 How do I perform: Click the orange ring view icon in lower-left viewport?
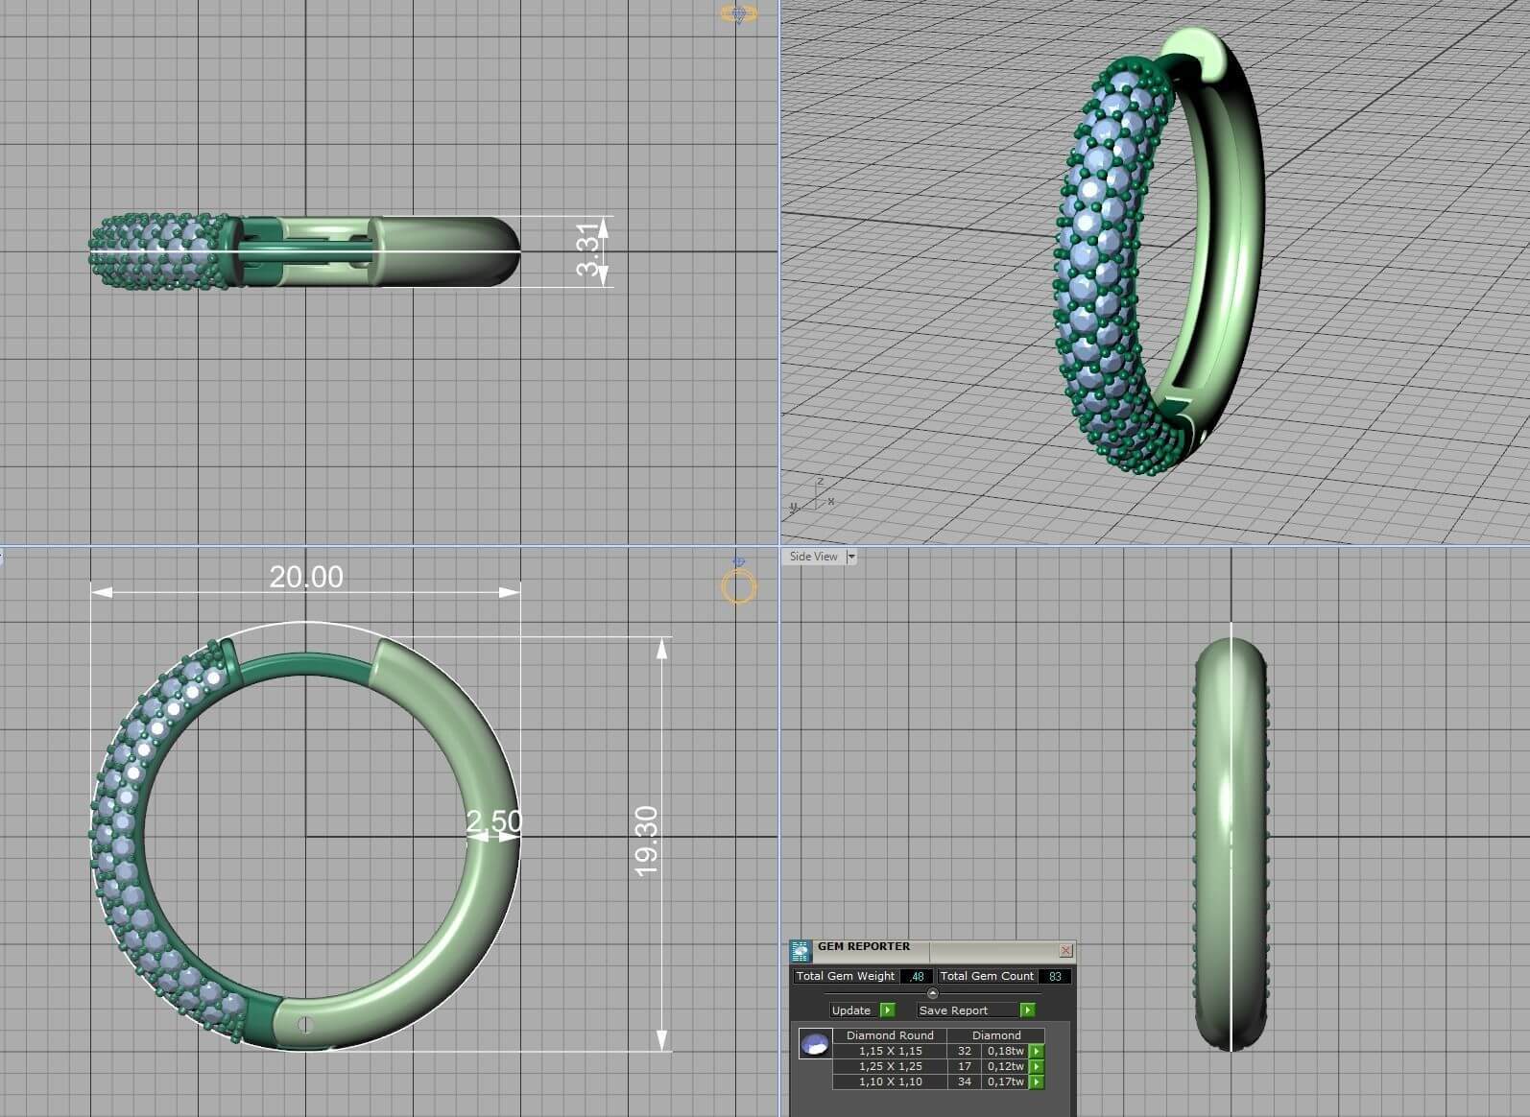pyautogui.click(x=739, y=585)
